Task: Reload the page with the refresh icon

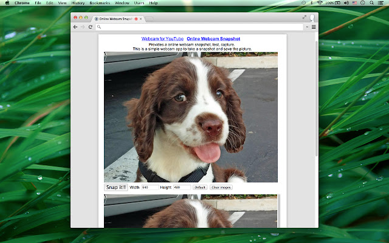Action: pyautogui.click(x=91, y=27)
